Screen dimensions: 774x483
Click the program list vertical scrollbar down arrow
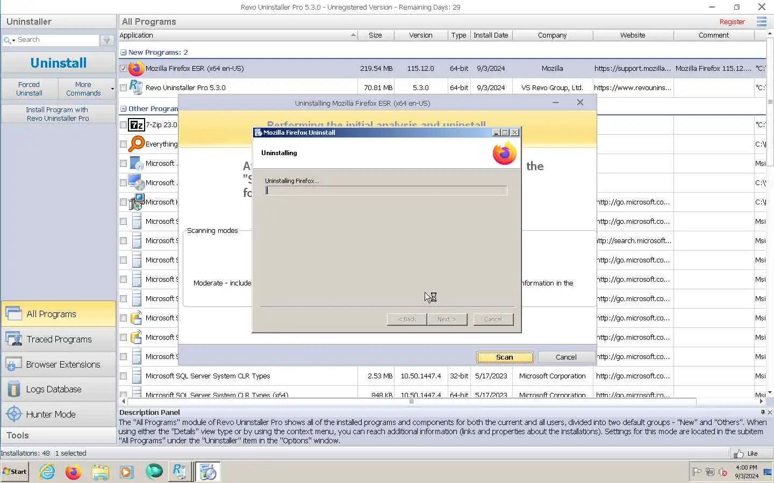point(770,392)
